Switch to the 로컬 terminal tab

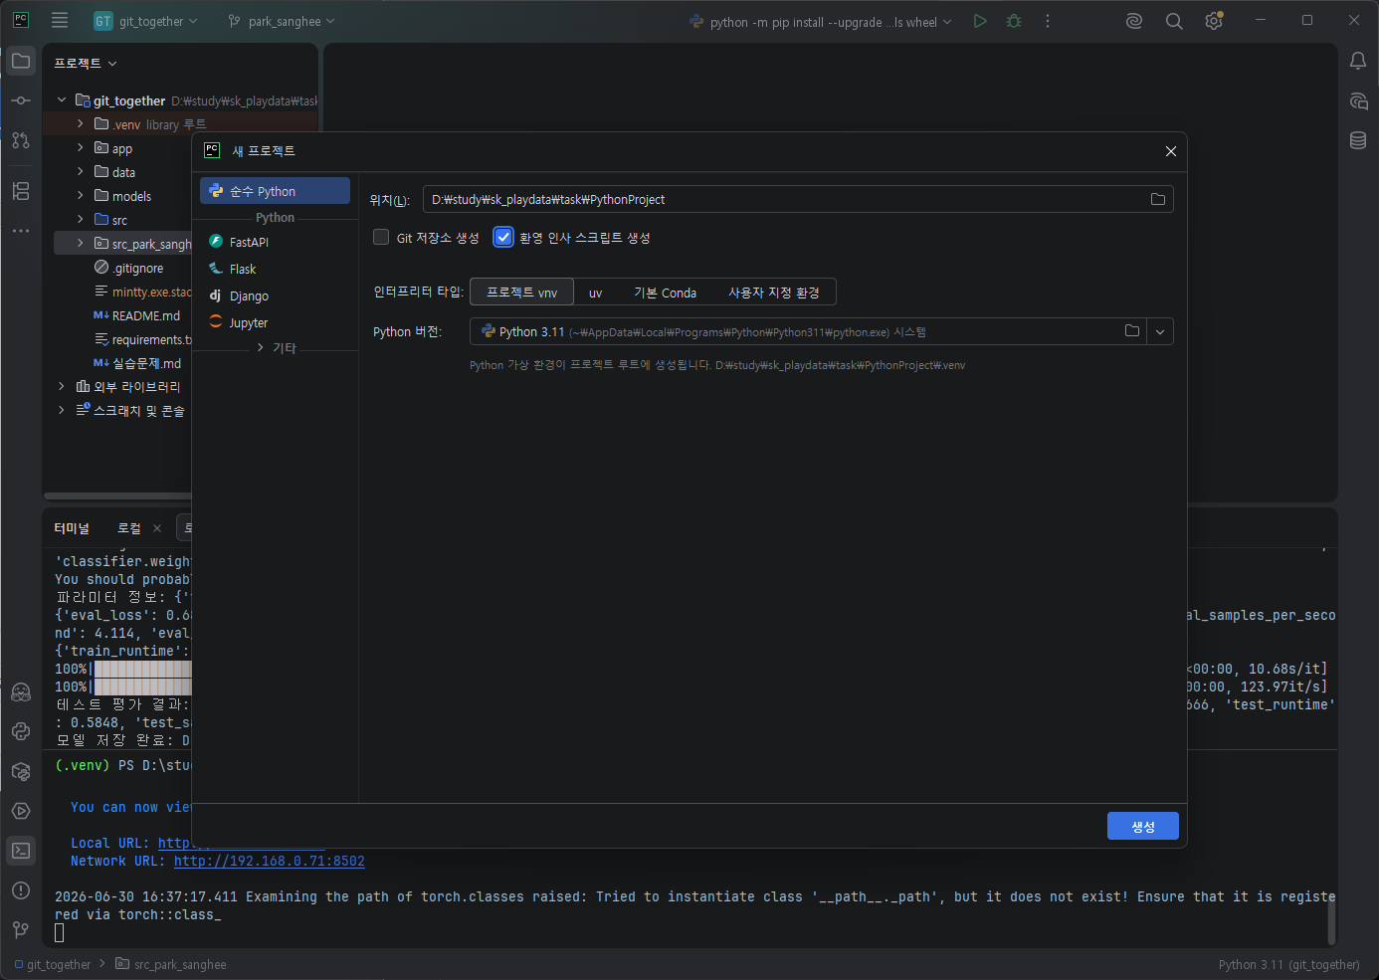pyautogui.click(x=129, y=528)
